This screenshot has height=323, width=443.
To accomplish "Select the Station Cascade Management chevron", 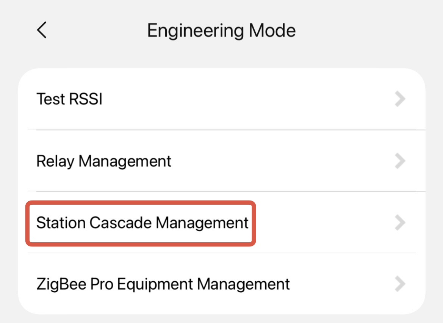I will pyautogui.click(x=401, y=223).
